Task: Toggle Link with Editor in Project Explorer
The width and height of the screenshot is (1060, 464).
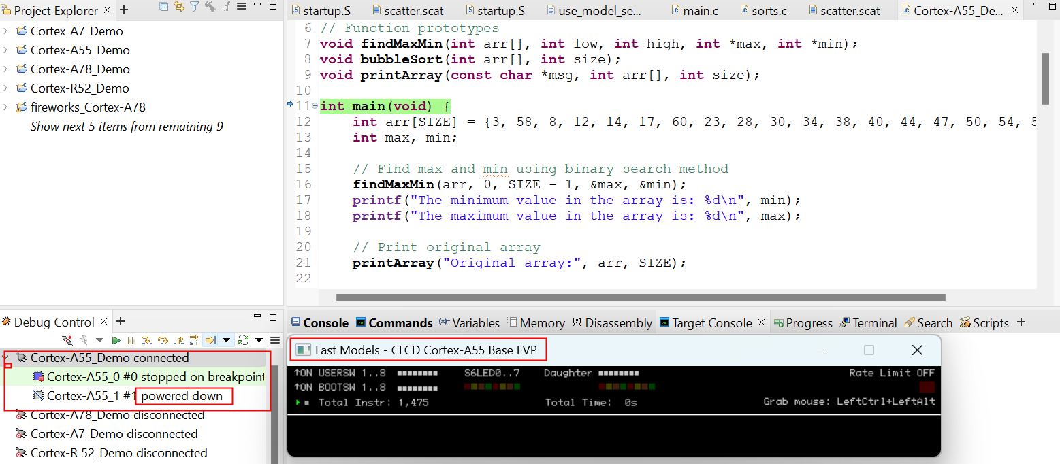Action: tap(179, 7)
